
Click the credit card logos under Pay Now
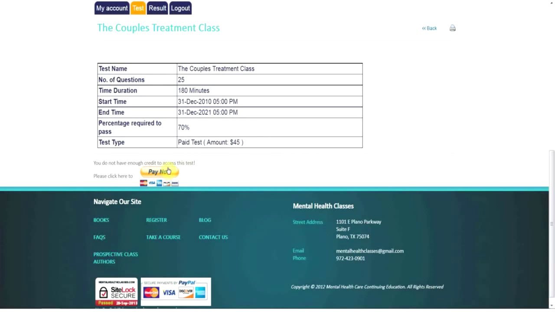[x=159, y=183]
